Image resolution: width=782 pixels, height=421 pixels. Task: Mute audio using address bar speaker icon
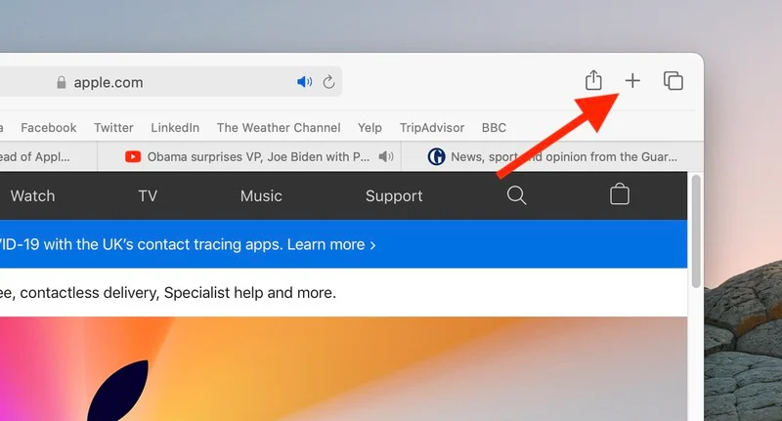(304, 82)
